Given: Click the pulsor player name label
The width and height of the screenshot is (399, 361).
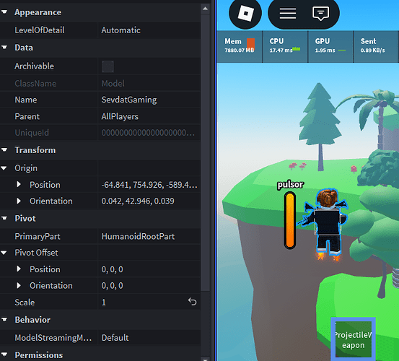Looking at the screenshot, I should point(290,184).
